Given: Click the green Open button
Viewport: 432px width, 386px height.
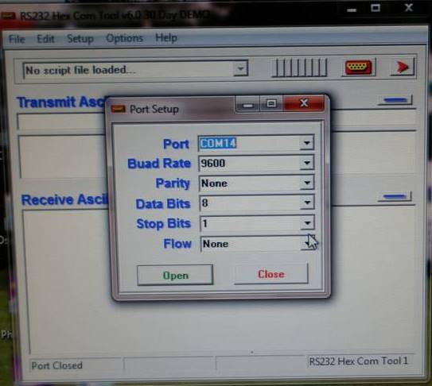Looking at the screenshot, I should point(175,275).
